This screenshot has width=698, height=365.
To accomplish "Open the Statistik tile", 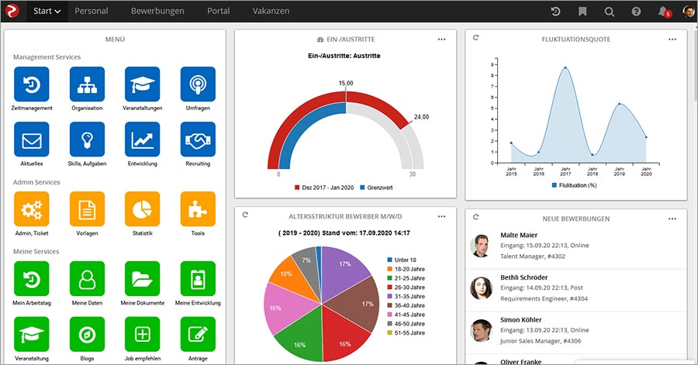I will (143, 209).
